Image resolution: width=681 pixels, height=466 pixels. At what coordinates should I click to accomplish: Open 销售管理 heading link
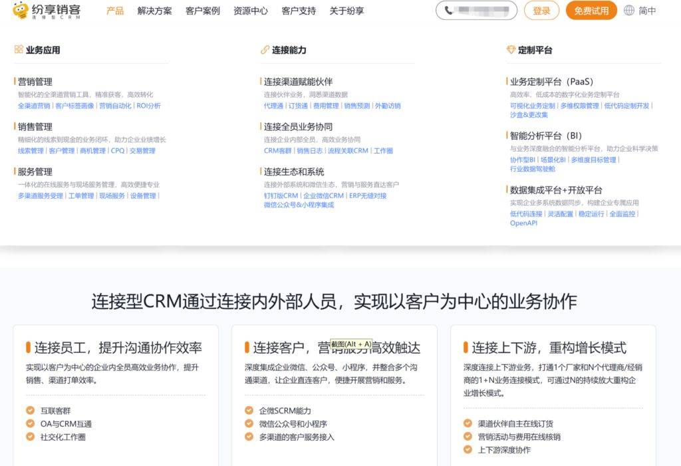click(35, 127)
